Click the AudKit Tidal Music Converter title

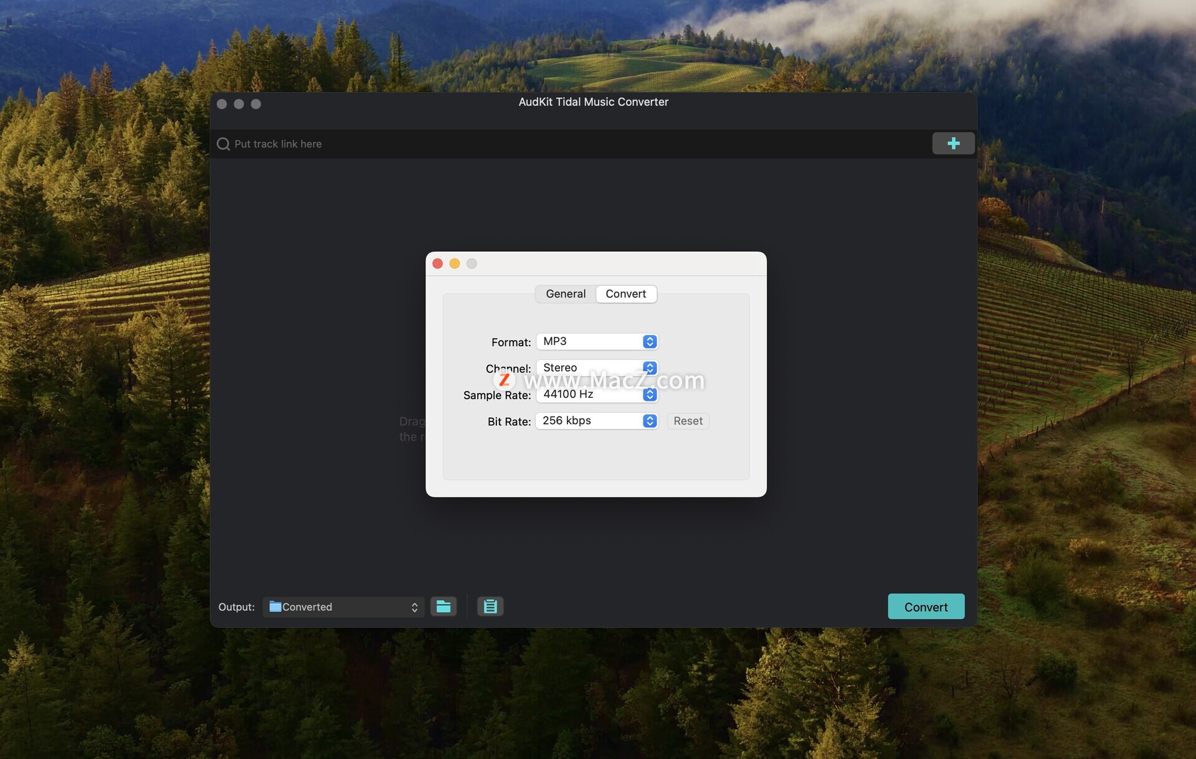click(593, 102)
